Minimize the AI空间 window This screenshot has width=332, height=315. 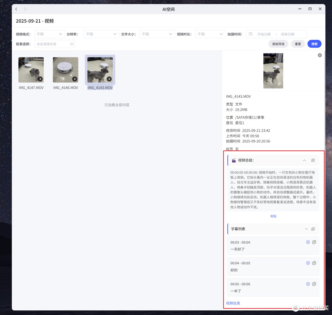pos(300,9)
